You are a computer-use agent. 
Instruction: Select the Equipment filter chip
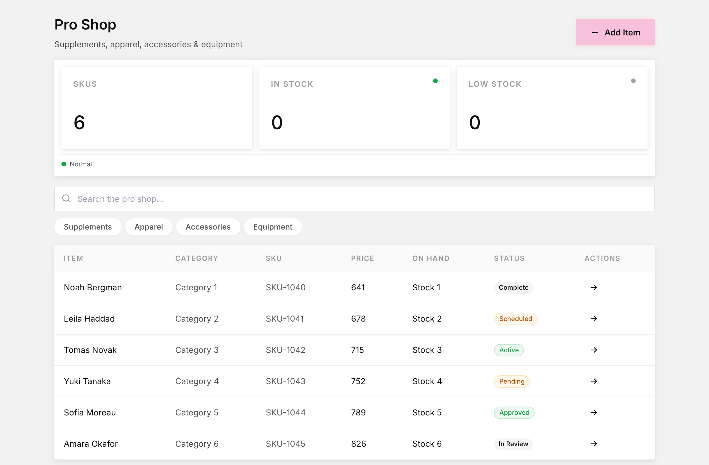273,227
